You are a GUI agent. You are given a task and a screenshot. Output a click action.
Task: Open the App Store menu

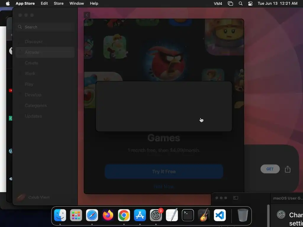click(25, 4)
